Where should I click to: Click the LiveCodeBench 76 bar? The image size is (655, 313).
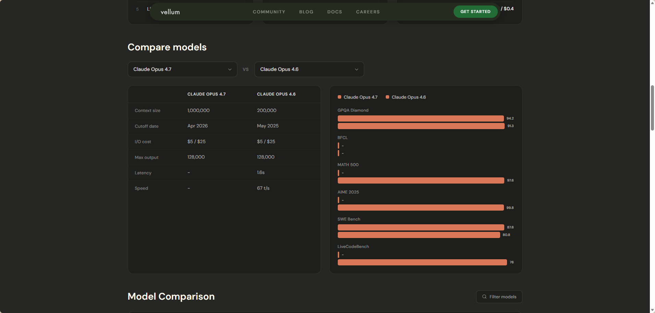422,262
